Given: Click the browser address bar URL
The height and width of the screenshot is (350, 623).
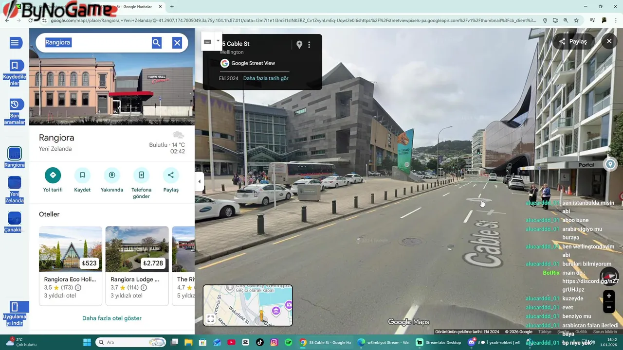Looking at the screenshot, I should (293, 20).
